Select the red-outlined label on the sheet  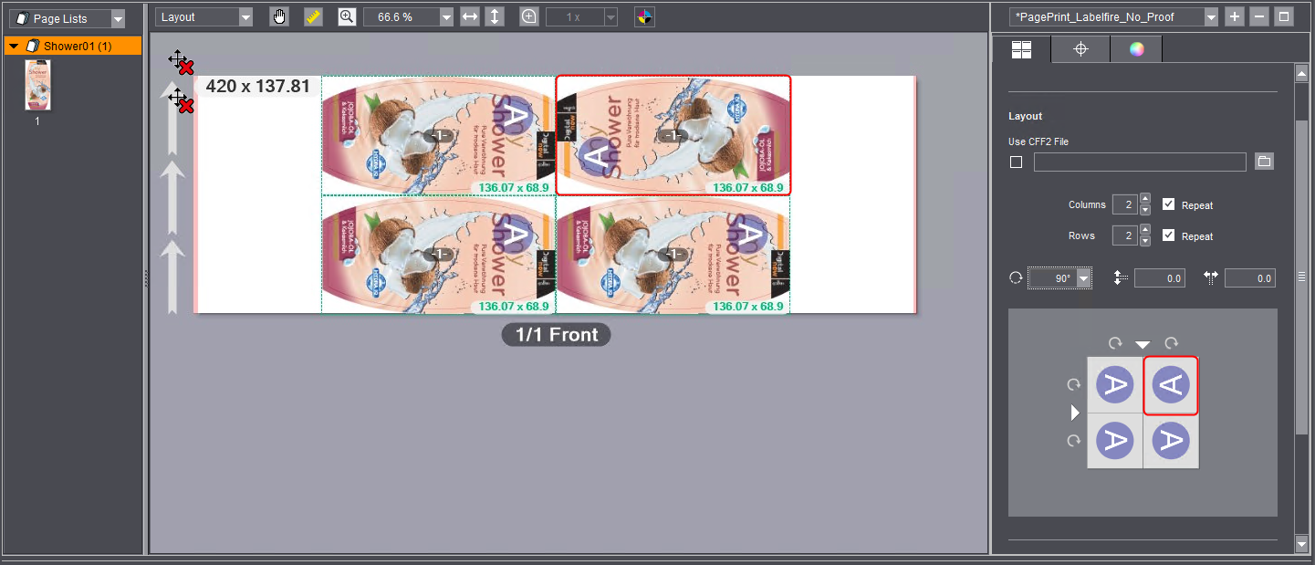pos(673,135)
